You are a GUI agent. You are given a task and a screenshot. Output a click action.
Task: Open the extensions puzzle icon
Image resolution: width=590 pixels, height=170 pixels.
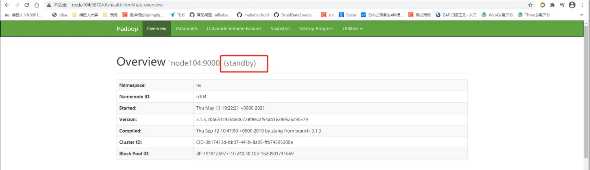click(552, 5)
